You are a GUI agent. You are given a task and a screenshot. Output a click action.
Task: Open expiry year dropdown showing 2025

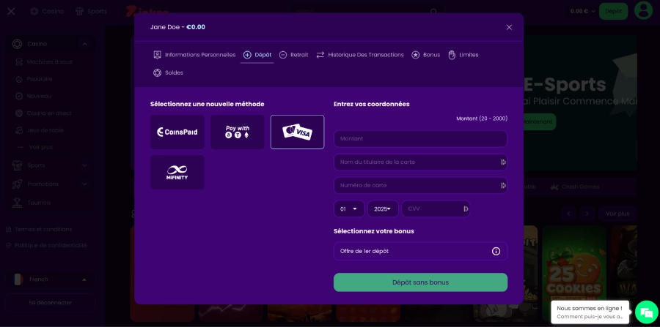pyautogui.click(x=383, y=208)
